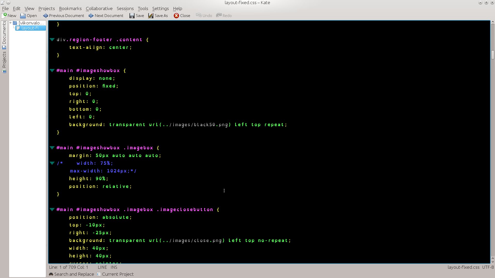Fold the #main #imageshowbox .imagebox block
The width and height of the screenshot is (495, 278).
point(52,148)
